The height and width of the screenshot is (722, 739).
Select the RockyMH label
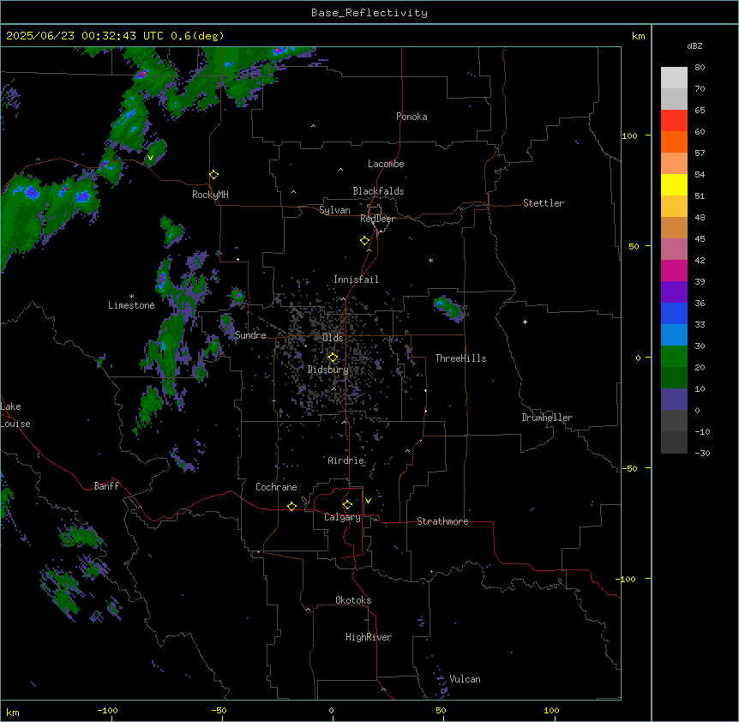[x=210, y=195]
